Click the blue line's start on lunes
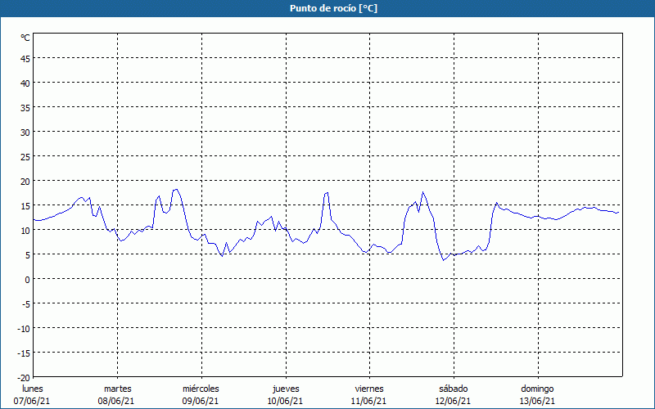The image size is (655, 409). click(34, 220)
